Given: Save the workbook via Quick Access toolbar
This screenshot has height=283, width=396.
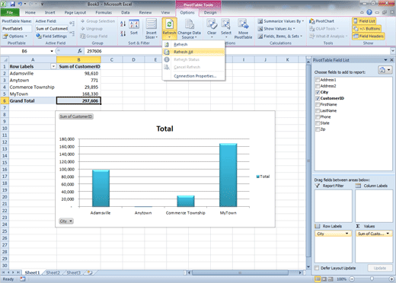Looking at the screenshot, I should (12, 4).
